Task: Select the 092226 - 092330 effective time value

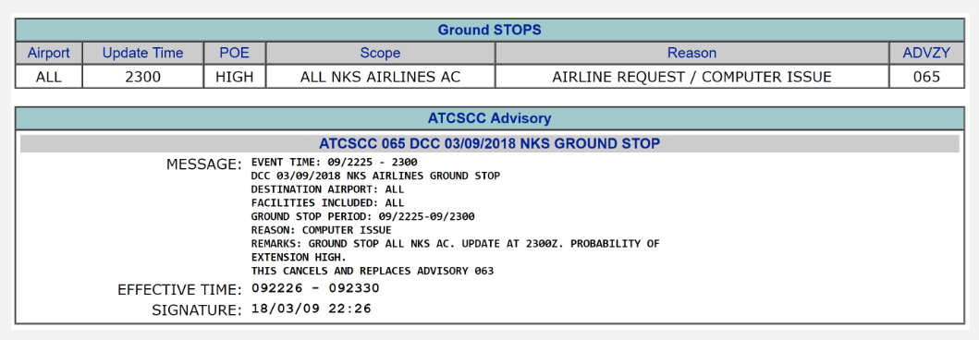Action: point(315,288)
